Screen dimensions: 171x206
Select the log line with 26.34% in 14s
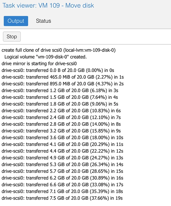pos(62,165)
